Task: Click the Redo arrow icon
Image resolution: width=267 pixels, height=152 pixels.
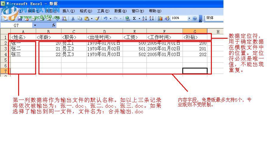Action: [116, 18]
